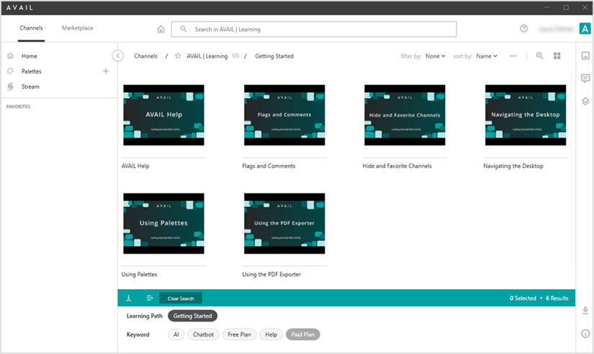Switch to grid view icon

click(557, 56)
